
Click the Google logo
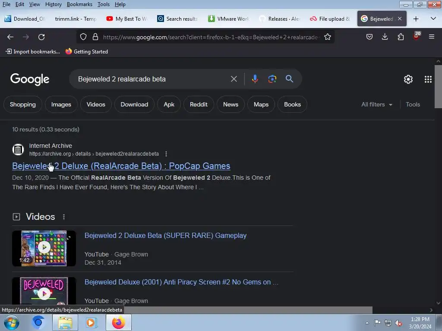(x=30, y=79)
